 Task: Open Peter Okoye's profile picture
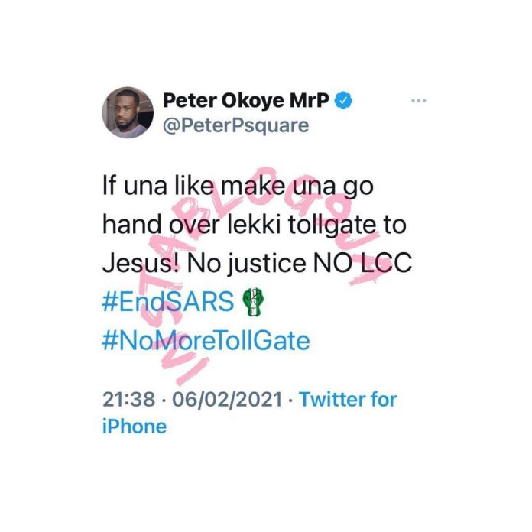[127, 112]
